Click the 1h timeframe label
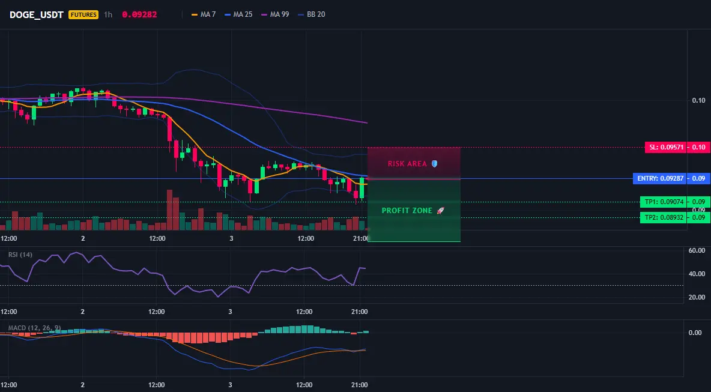The image size is (711, 392). [x=108, y=14]
